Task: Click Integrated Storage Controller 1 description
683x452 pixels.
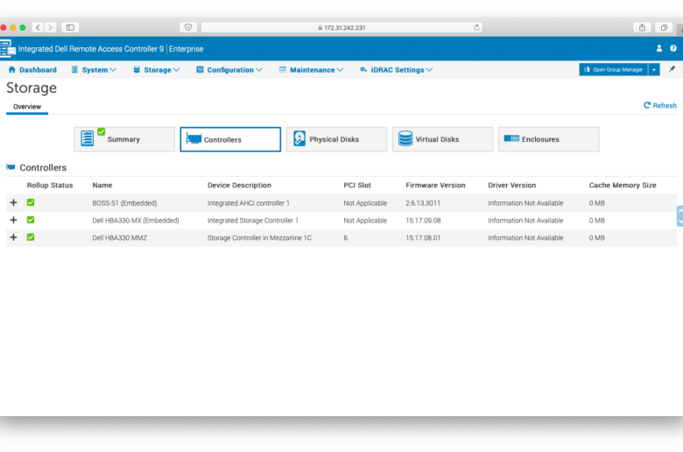Action: (253, 221)
